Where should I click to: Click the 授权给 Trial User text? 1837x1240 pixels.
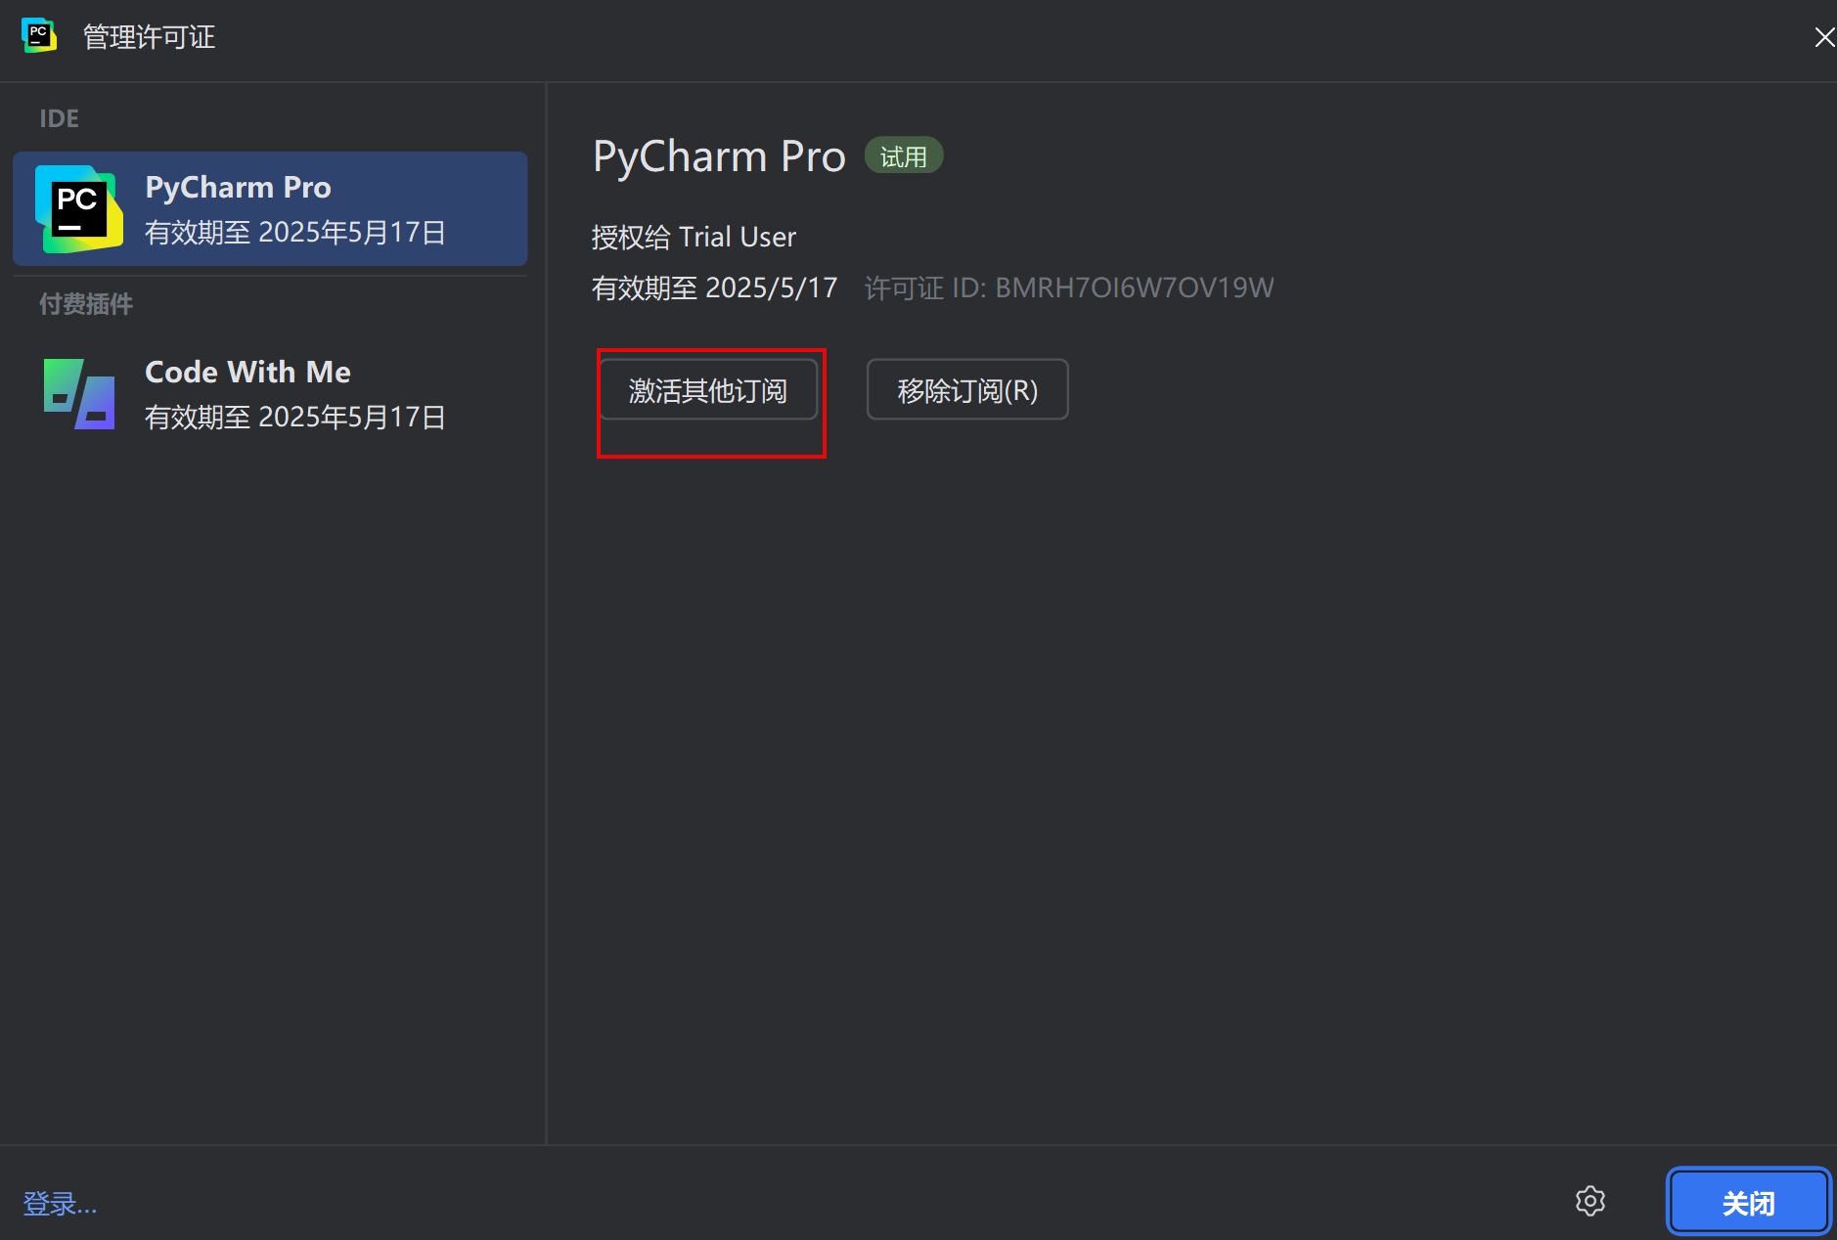[694, 237]
